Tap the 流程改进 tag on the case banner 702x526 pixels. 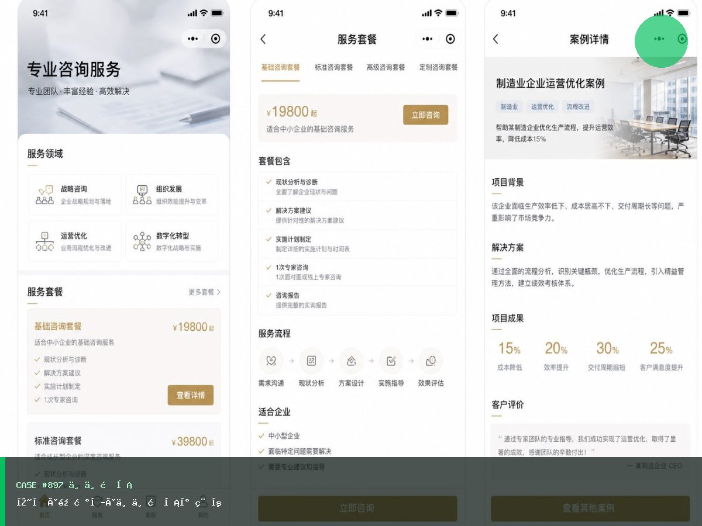(x=578, y=107)
